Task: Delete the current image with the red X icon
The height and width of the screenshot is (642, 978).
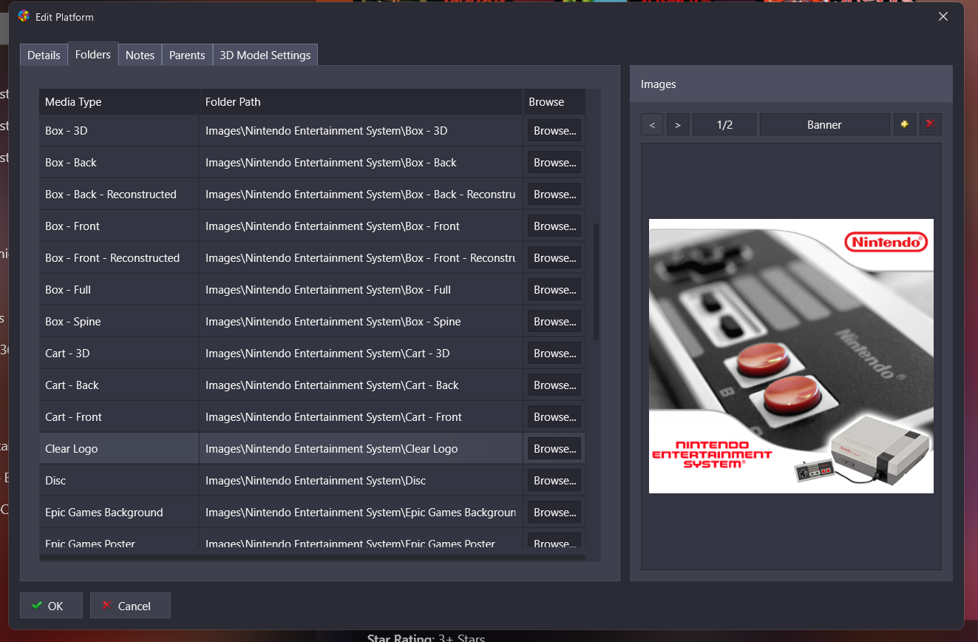Action: pos(930,124)
